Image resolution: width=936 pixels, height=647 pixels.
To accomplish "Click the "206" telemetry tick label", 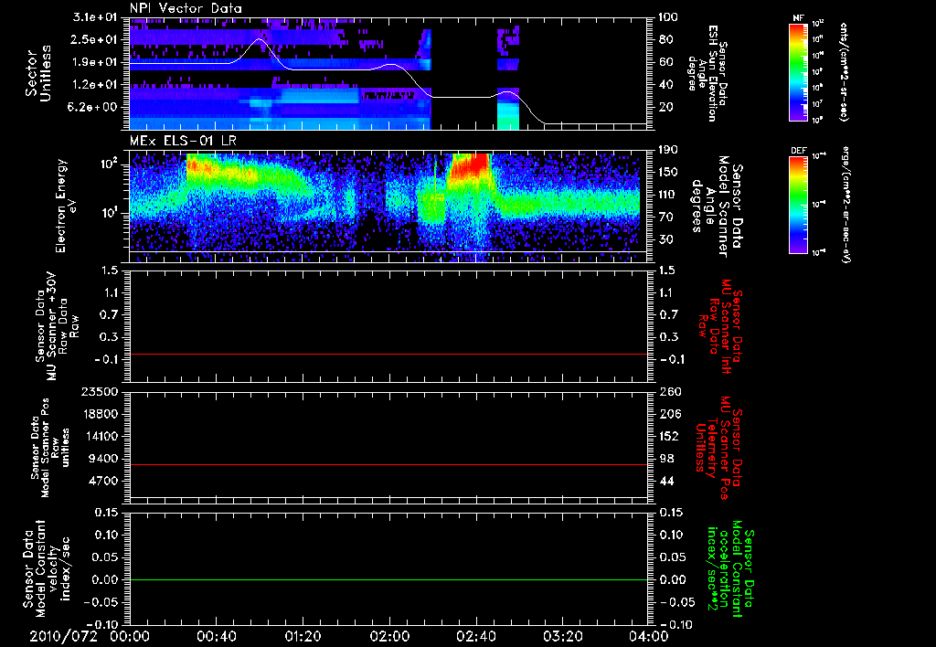I will pyautogui.click(x=669, y=414).
